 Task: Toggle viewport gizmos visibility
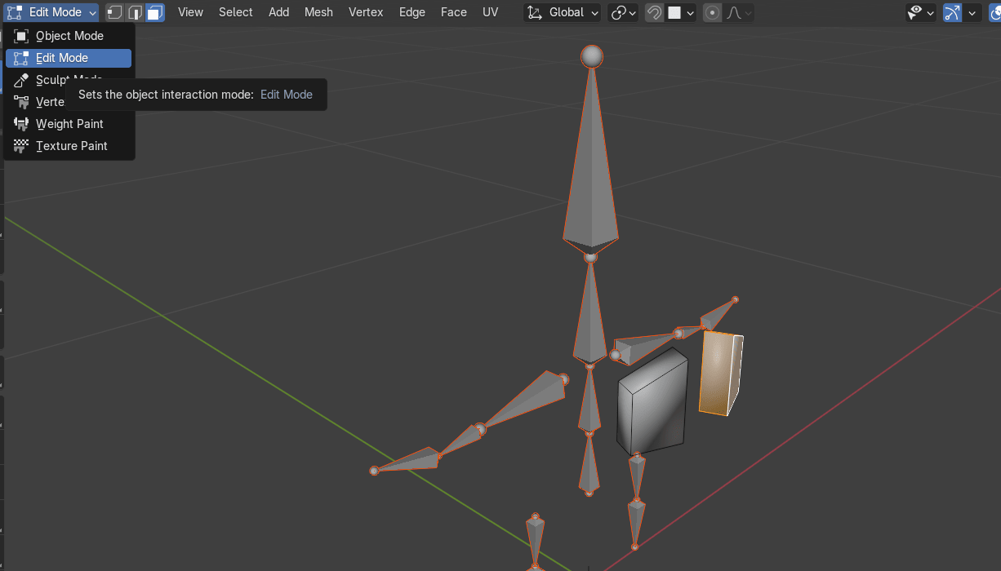(952, 12)
